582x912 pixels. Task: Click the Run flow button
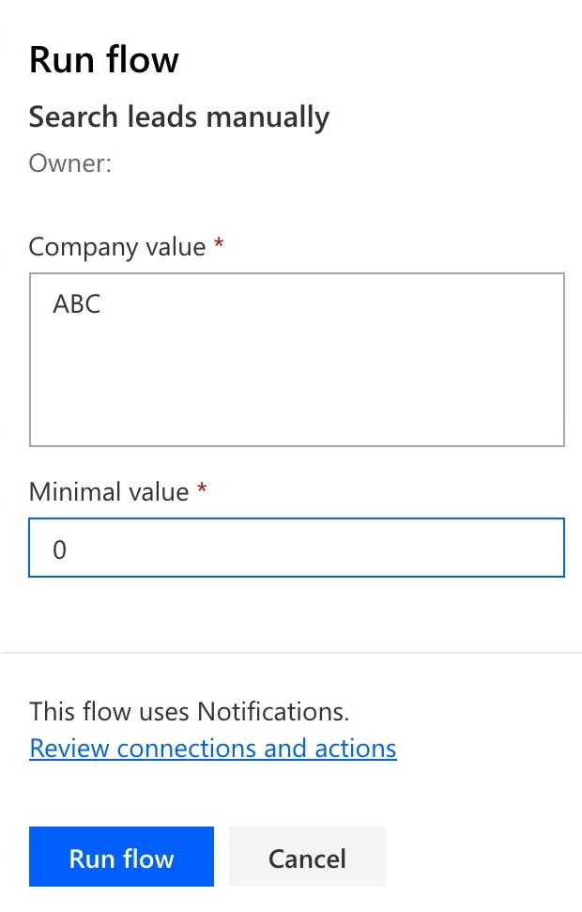(x=121, y=857)
